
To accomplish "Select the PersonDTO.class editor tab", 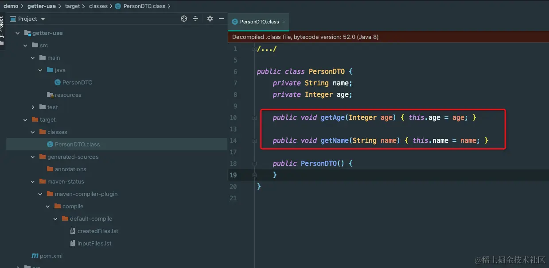I will click(x=259, y=21).
